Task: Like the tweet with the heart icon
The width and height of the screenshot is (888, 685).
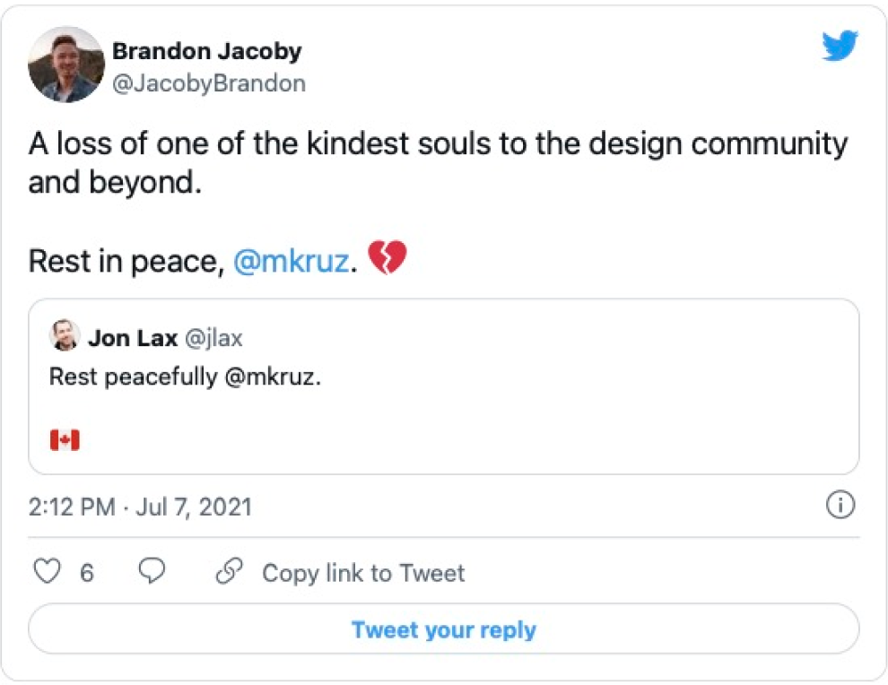Action: (x=46, y=572)
